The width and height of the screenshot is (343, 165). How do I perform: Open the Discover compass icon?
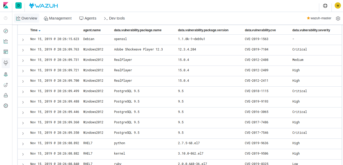(x=6, y=31)
